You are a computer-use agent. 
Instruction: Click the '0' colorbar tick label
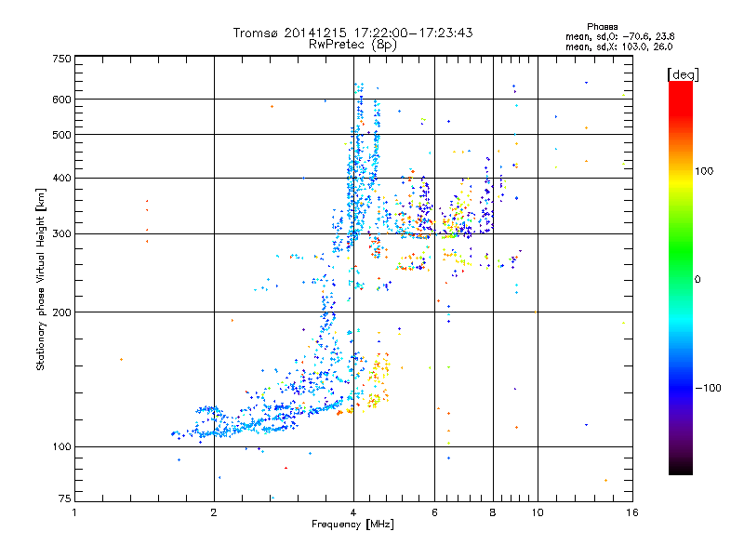point(697,279)
